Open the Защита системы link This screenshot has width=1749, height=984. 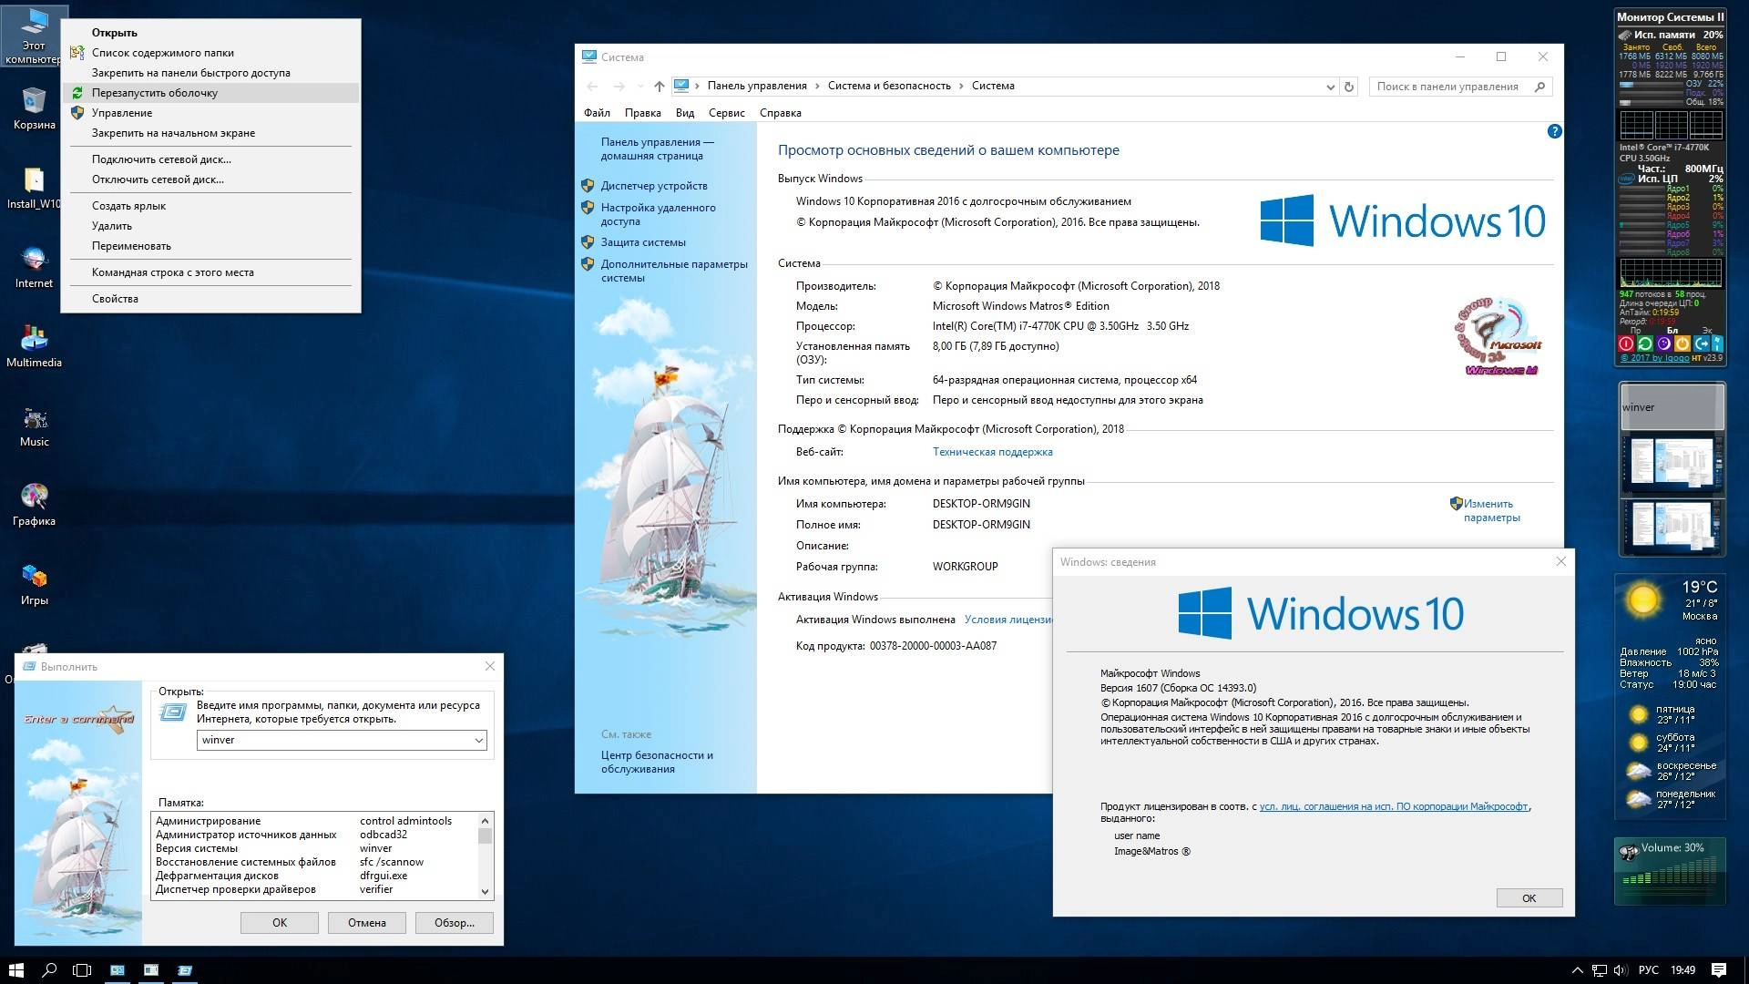[x=643, y=242]
